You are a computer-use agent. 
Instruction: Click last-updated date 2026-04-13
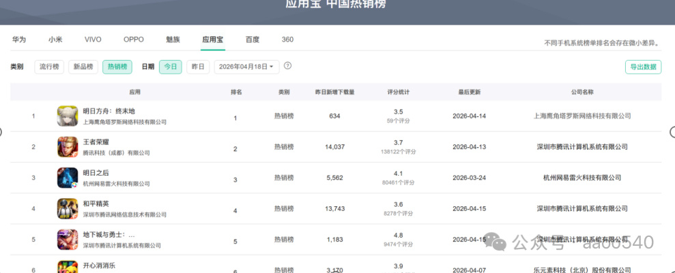coord(470,147)
